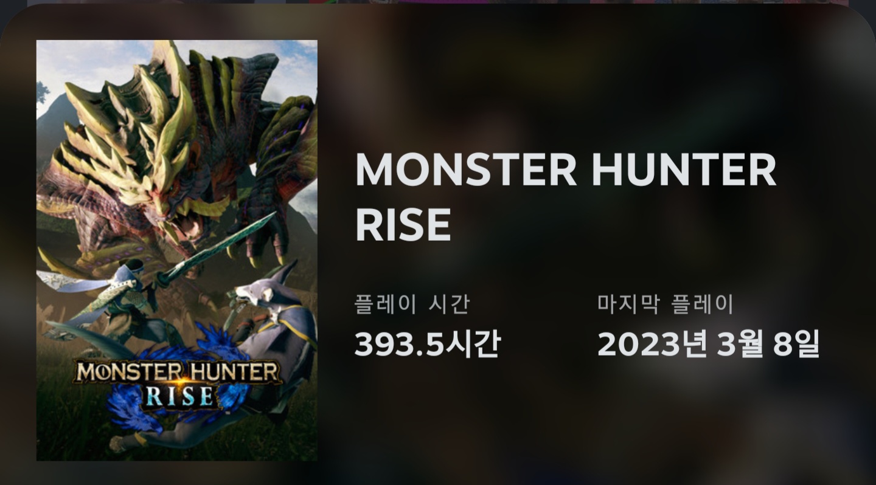The height and width of the screenshot is (485, 876).
Task: Click the Monster Hunter Rise logo on cover
Action: (178, 383)
